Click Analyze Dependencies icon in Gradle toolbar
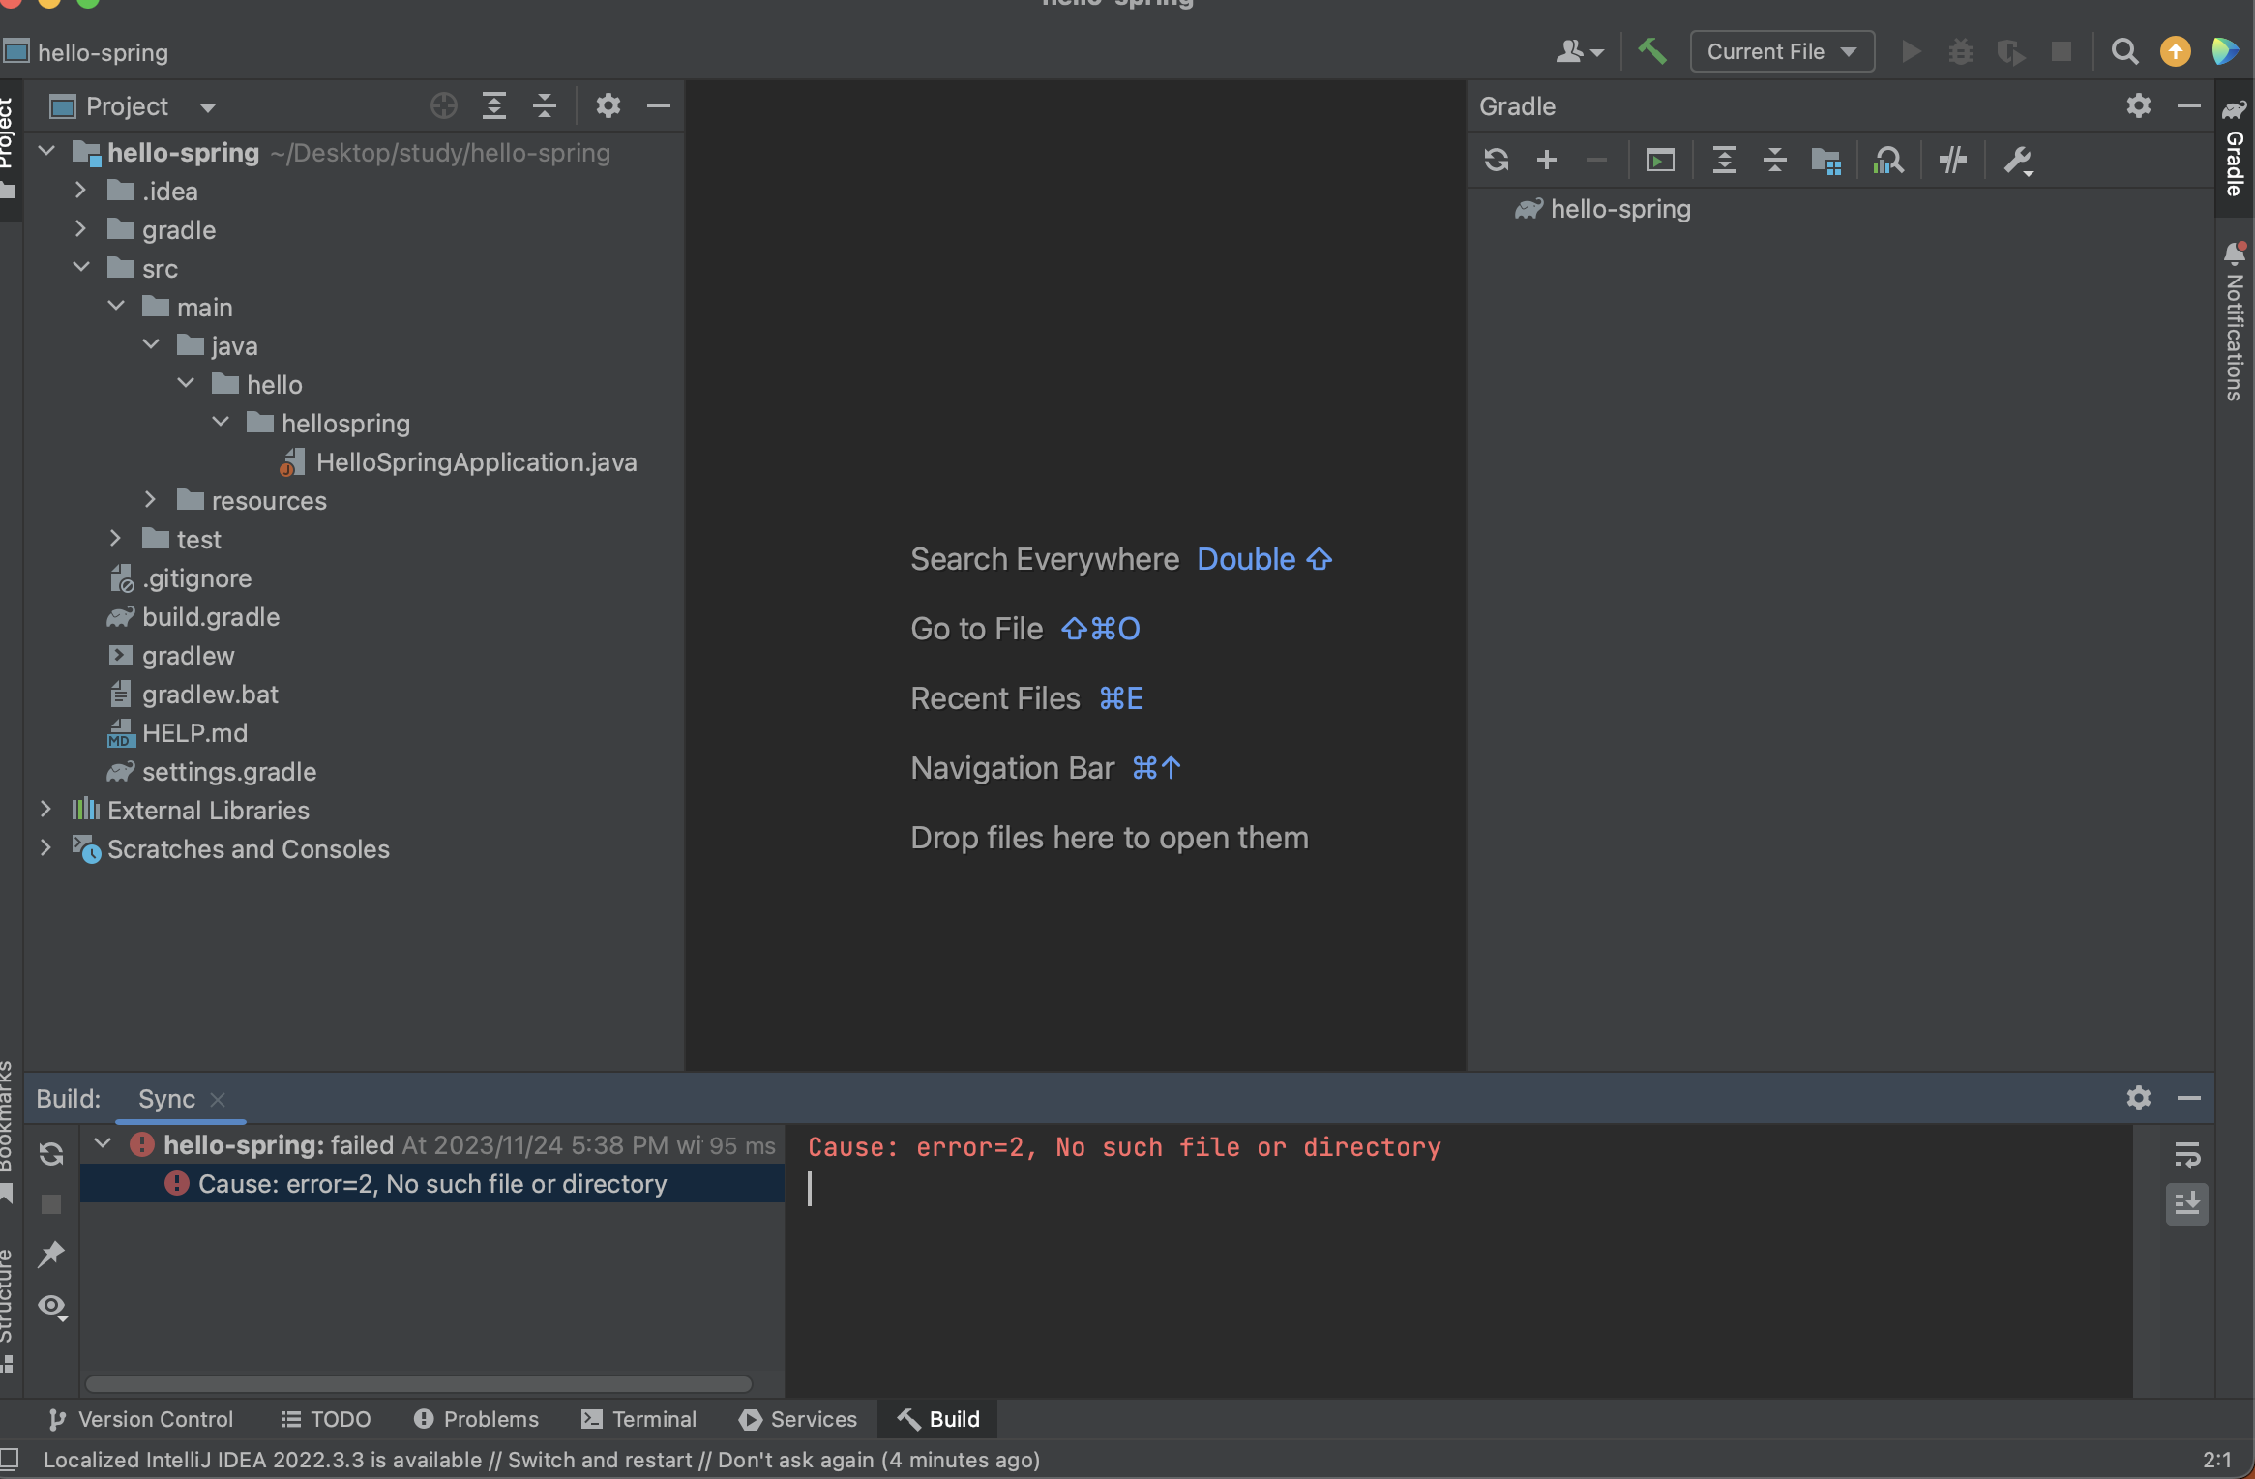The width and height of the screenshot is (2255, 1479). point(1888,160)
